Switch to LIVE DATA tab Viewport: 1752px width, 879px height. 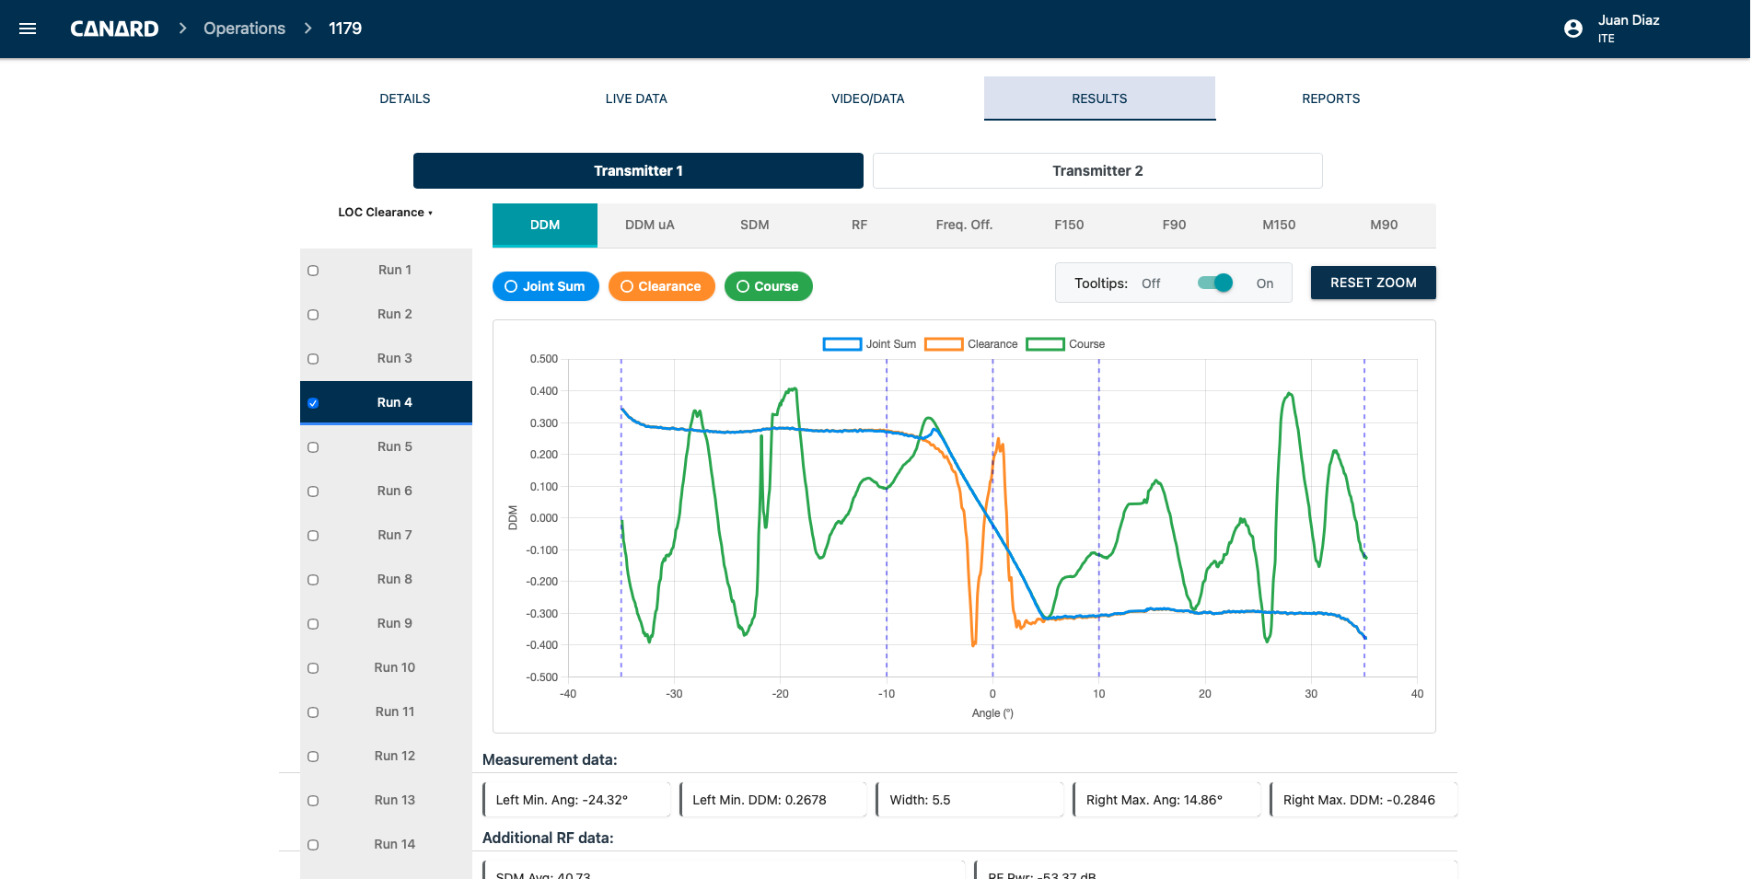pyautogui.click(x=636, y=98)
